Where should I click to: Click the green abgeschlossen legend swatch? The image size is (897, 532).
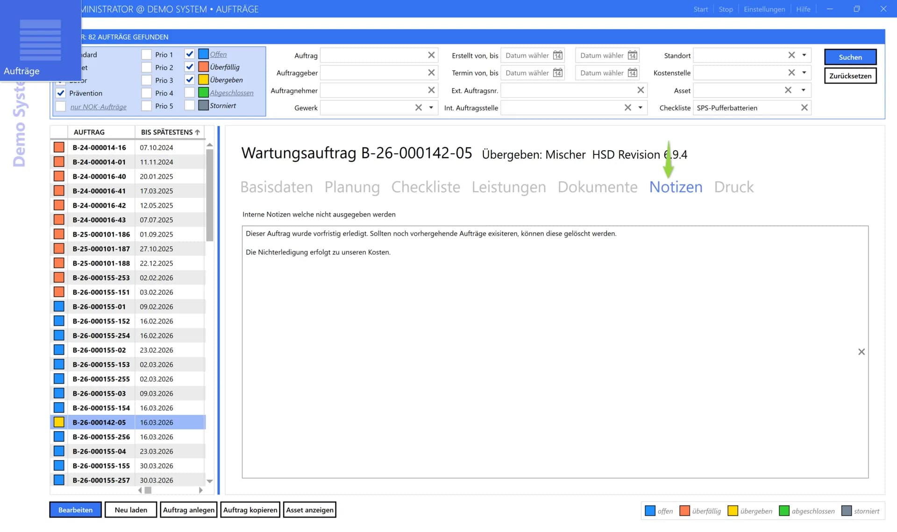784,511
